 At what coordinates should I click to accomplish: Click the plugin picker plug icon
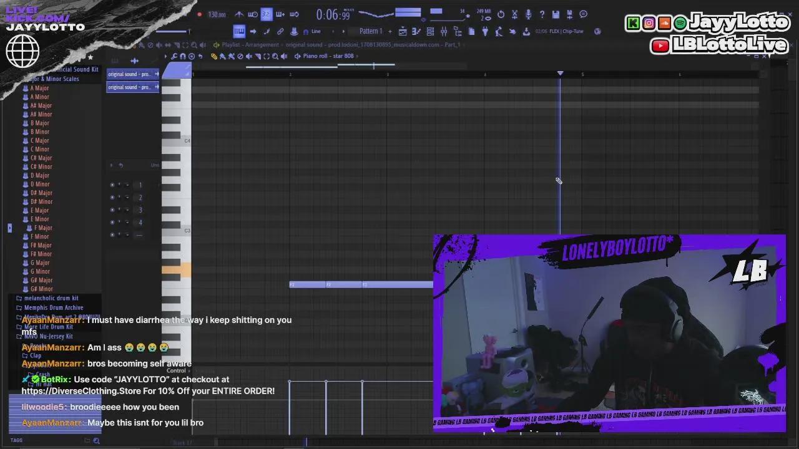click(x=485, y=31)
